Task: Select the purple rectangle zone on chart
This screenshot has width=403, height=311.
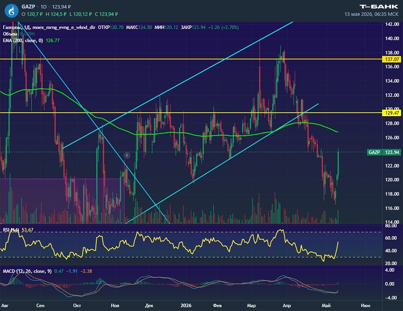Action: (x=62, y=201)
